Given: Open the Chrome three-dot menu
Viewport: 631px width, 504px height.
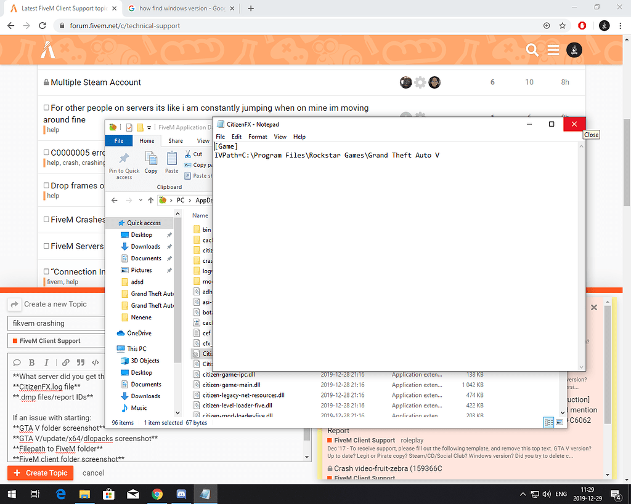Looking at the screenshot, I should [620, 26].
